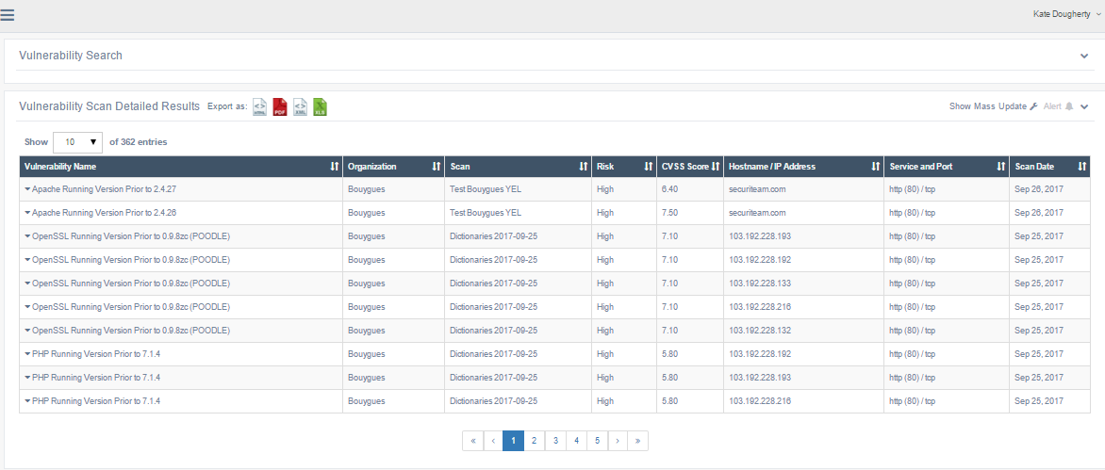This screenshot has height=470, width=1105.
Task: Go to page 5 of results
Action: (597, 441)
